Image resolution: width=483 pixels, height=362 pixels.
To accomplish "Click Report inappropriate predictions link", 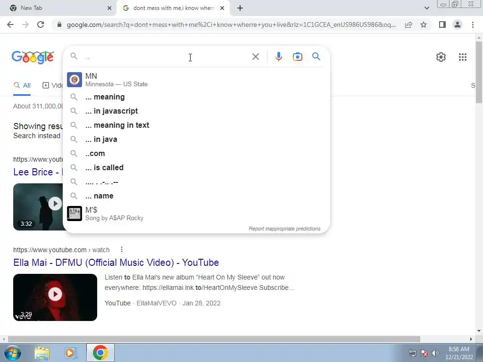I will [284, 229].
